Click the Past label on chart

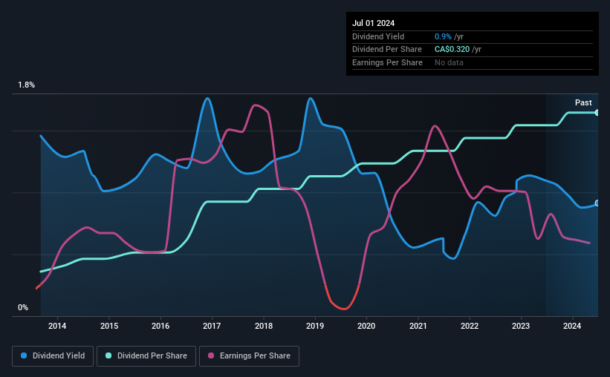pyautogui.click(x=583, y=102)
